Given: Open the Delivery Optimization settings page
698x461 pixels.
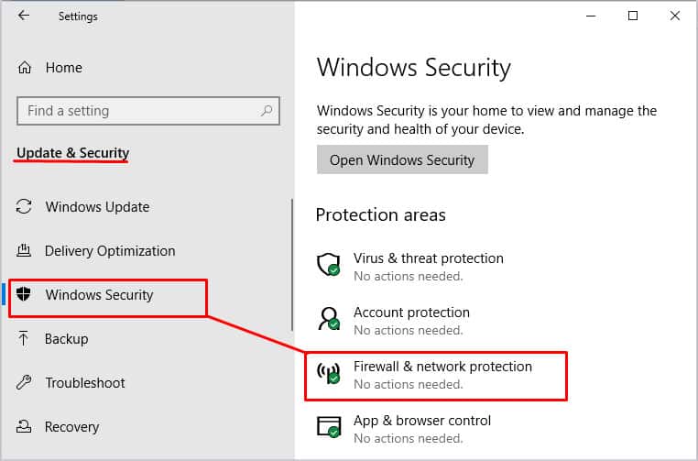Looking at the screenshot, I should click(110, 251).
